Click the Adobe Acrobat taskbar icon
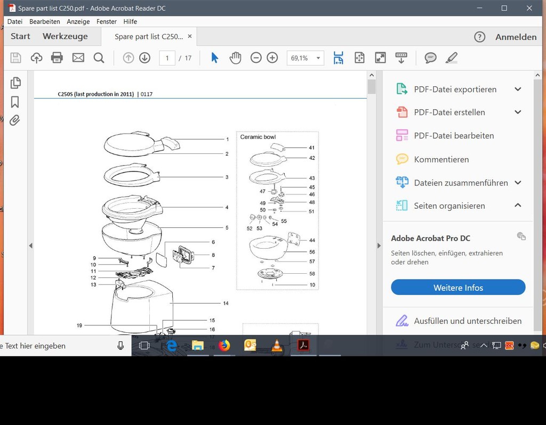 303,345
